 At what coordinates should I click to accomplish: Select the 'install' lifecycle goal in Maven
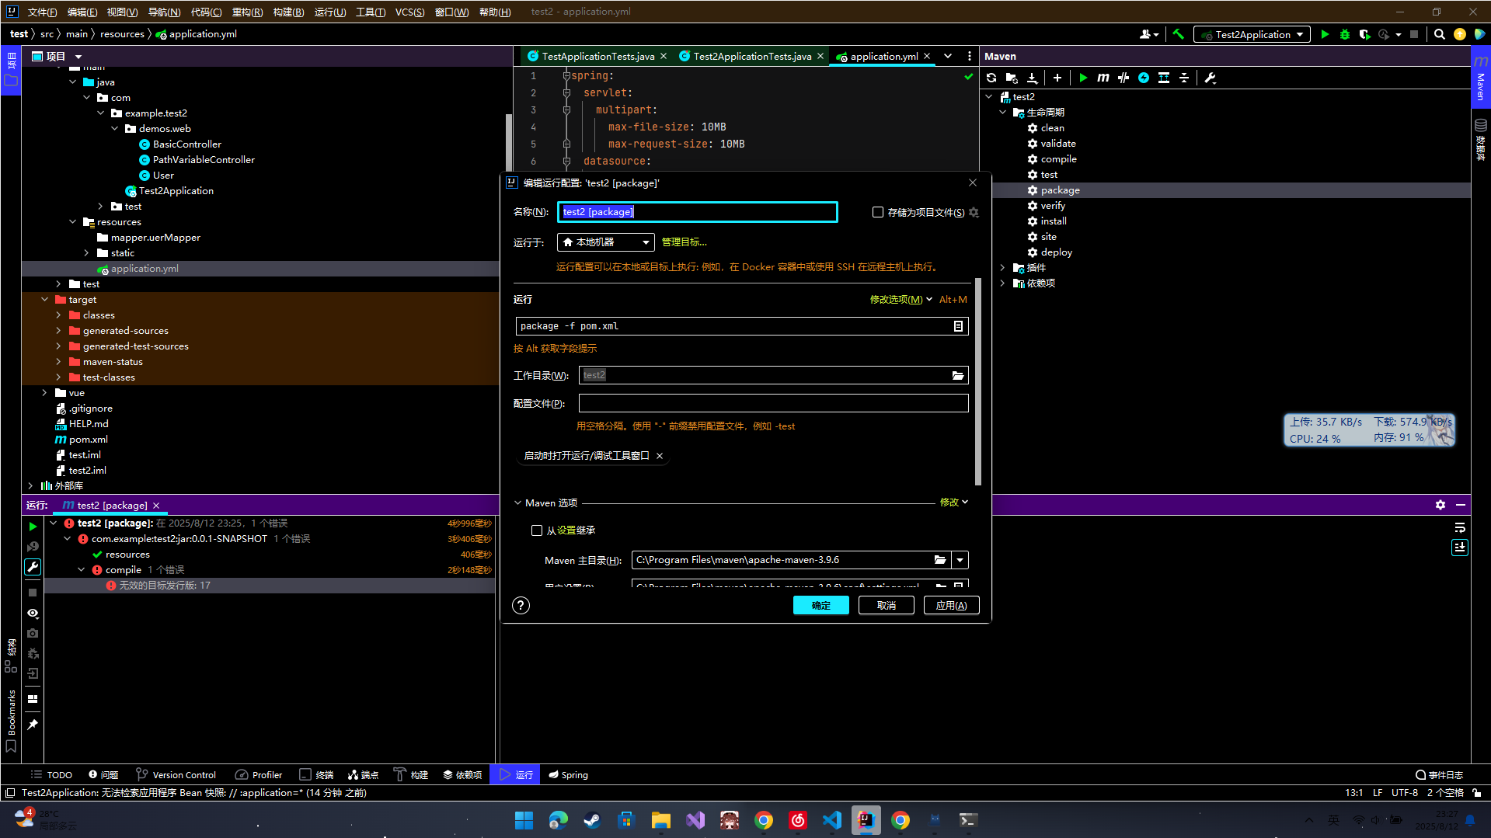pyautogui.click(x=1054, y=221)
